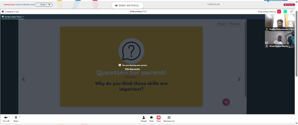Click the question mark bubble icon
The height and width of the screenshot is (125, 298).
point(131,51)
